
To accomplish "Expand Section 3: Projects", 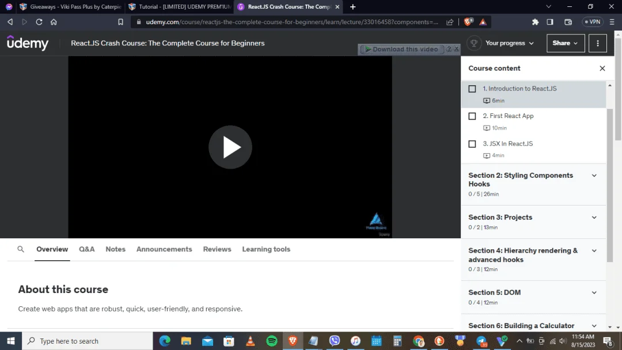I will click(x=533, y=222).
